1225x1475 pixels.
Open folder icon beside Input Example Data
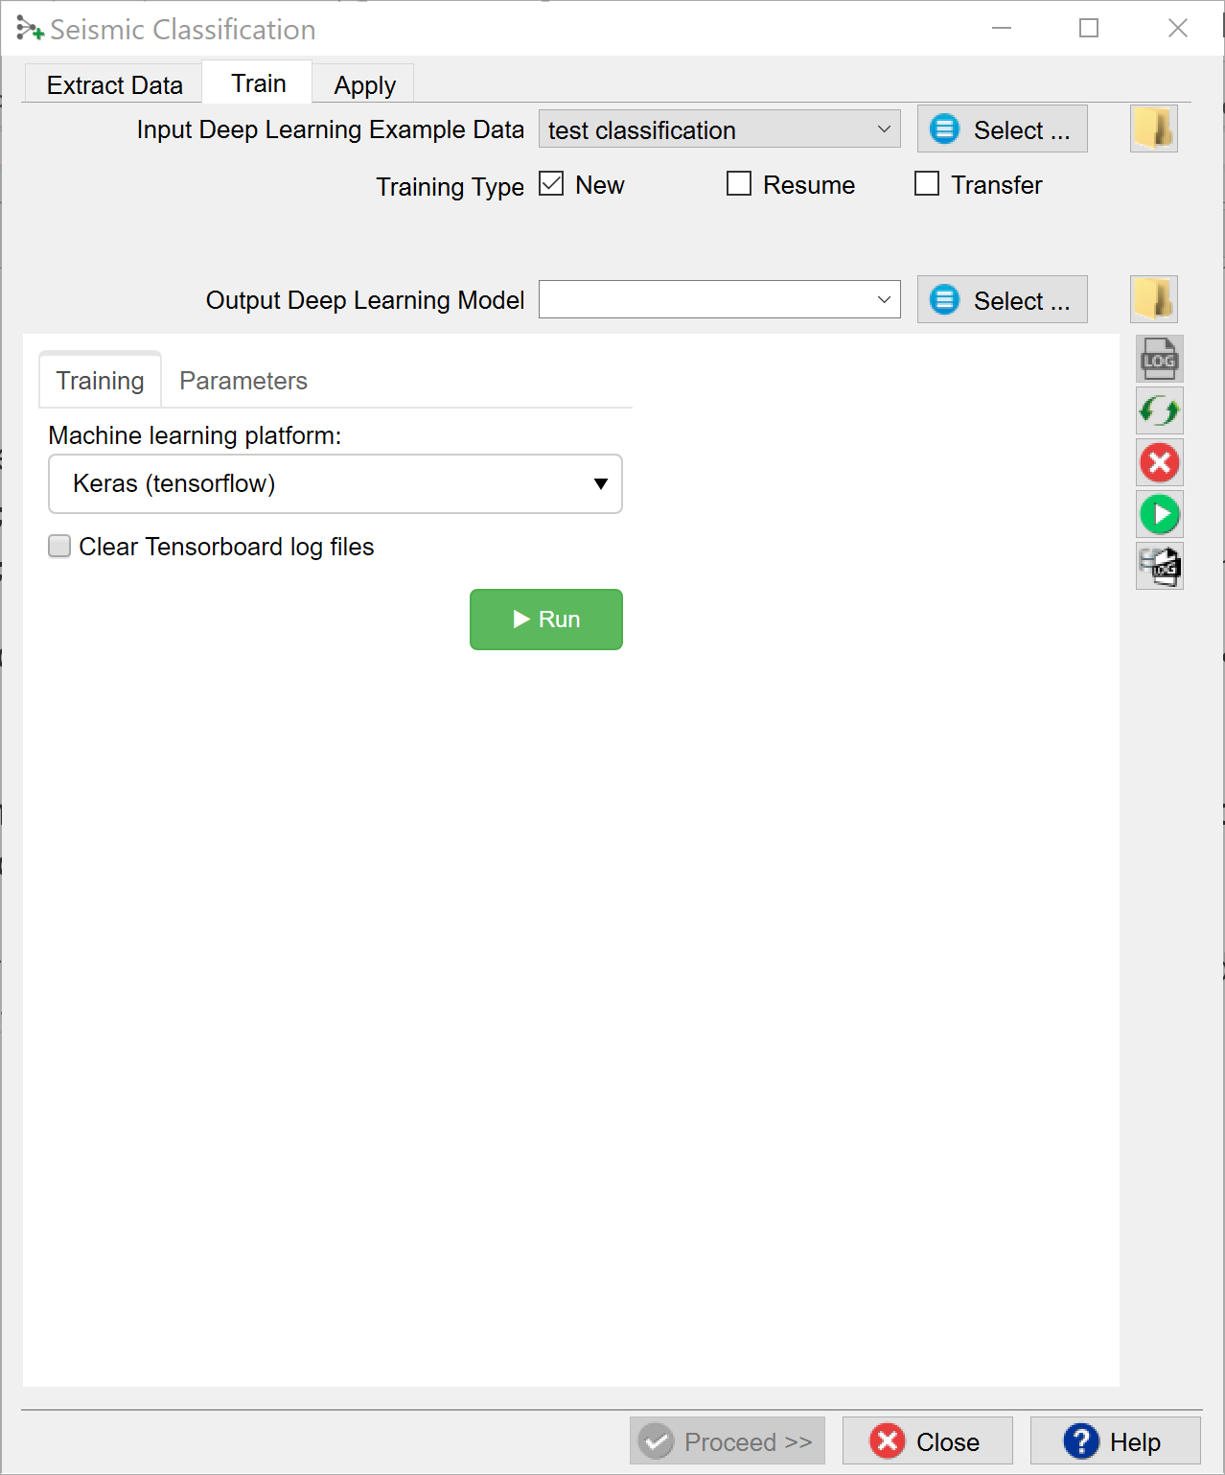pyautogui.click(x=1153, y=129)
